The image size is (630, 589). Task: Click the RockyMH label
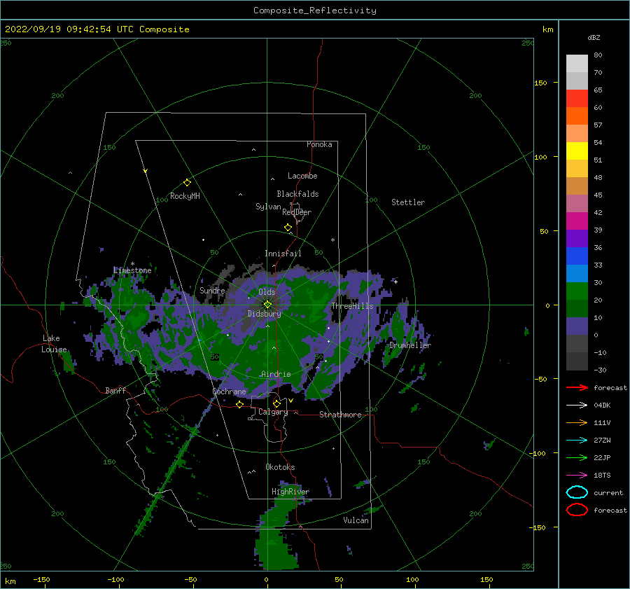pyautogui.click(x=185, y=196)
